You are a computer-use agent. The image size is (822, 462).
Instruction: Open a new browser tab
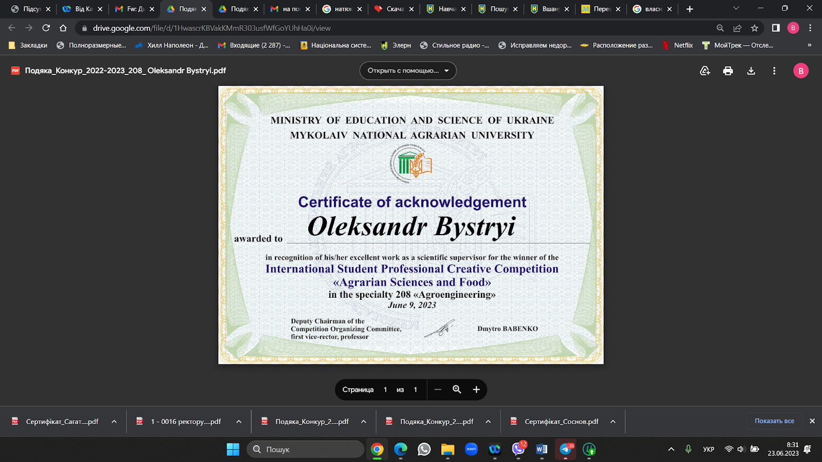(x=689, y=9)
